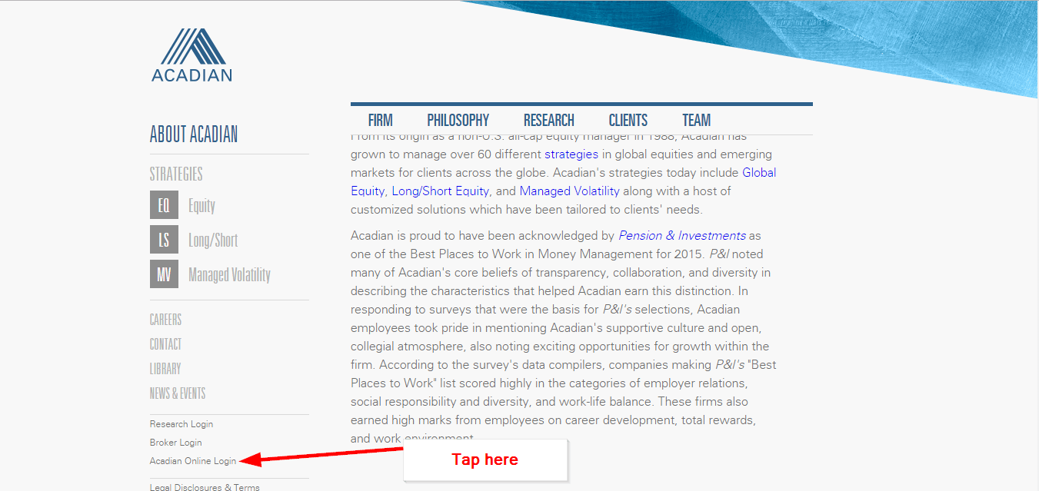
Task: View NEWS & EVENTS
Action: pos(177,393)
